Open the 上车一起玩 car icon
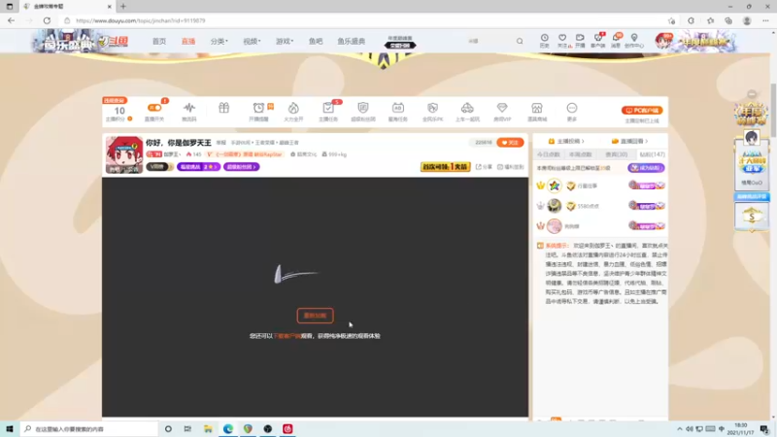 pos(467,108)
